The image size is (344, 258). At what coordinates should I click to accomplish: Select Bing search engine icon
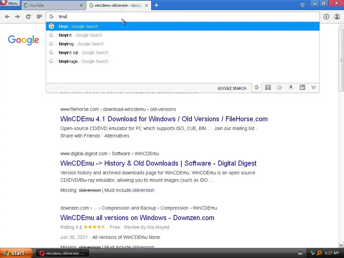point(302,88)
